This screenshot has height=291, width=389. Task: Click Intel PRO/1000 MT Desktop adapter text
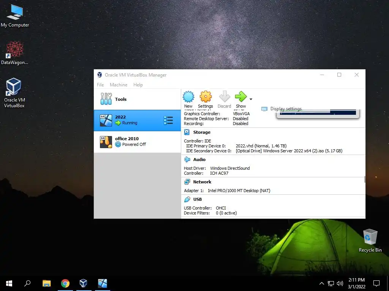pyautogui.click(x=239, y=191)
